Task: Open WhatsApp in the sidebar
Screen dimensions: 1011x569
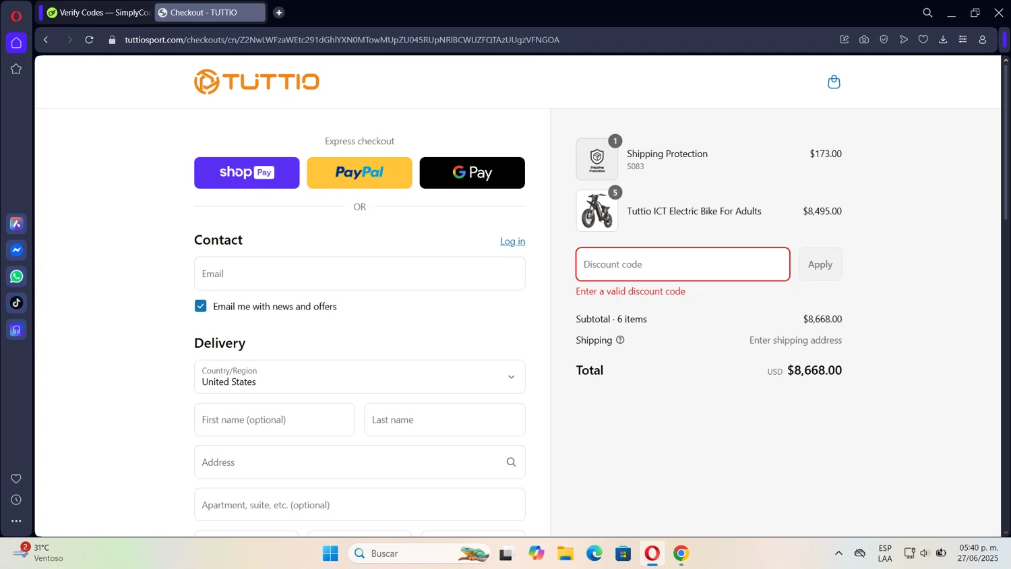Action: 17,276
